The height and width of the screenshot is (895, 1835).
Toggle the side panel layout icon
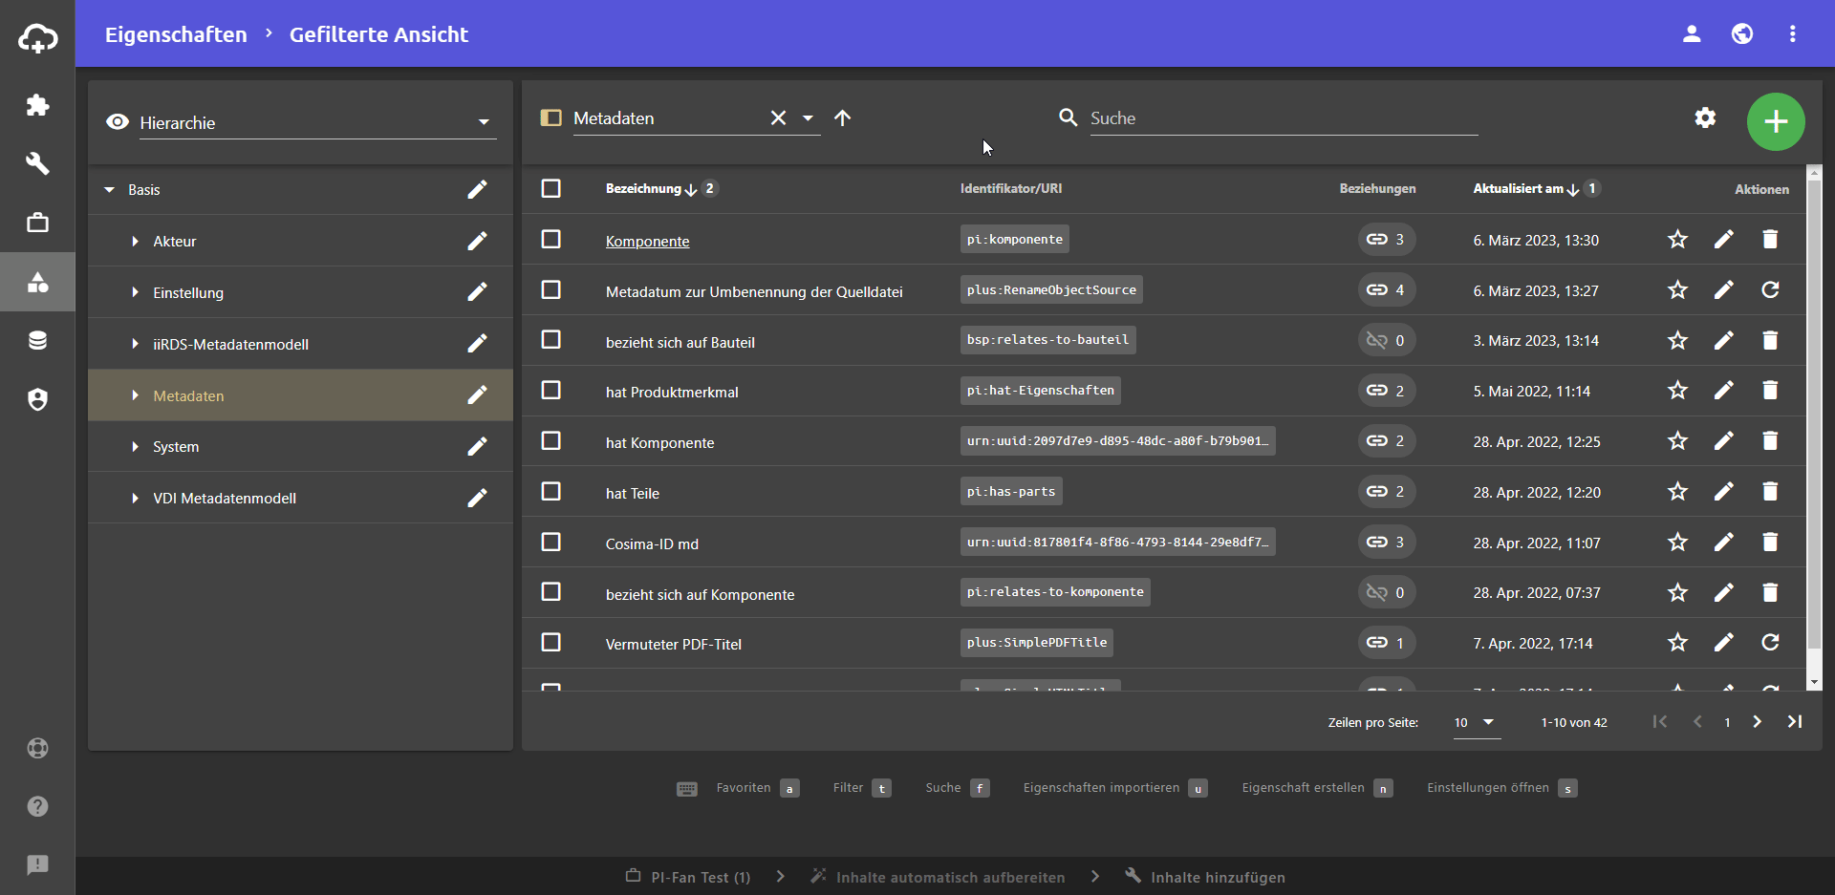coord(550,117)
